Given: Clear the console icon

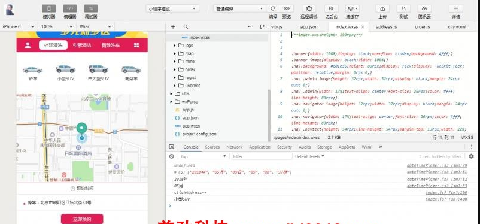Looking at the screenshot, I should pyautogui.click(x=172, y=156).
